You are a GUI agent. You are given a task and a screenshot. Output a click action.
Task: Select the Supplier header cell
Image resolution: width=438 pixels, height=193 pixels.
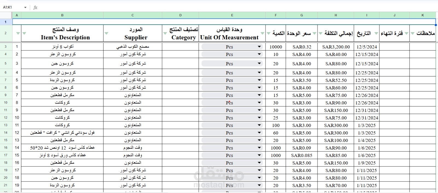[132, 33]
